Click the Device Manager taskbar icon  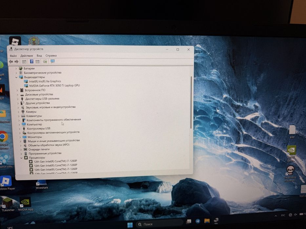click(216, 220)
